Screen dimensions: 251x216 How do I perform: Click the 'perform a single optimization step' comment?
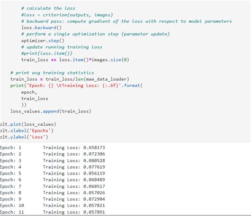(95, 34)
